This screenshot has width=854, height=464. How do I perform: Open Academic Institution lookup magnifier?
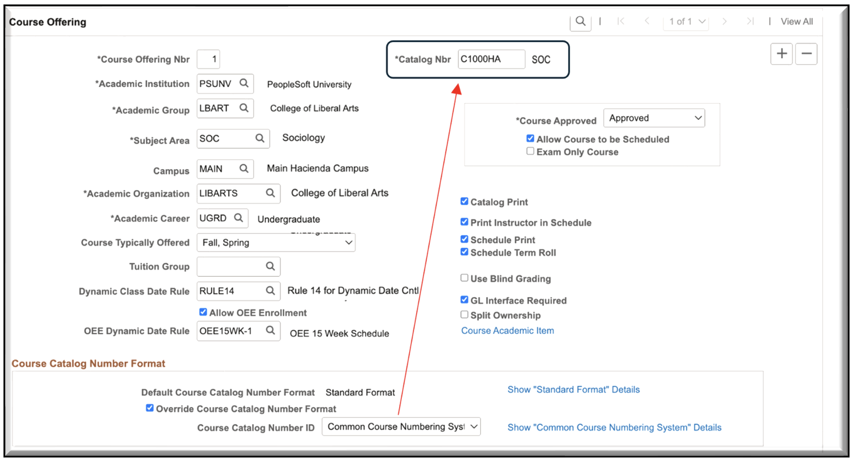(x=244, y=83)
